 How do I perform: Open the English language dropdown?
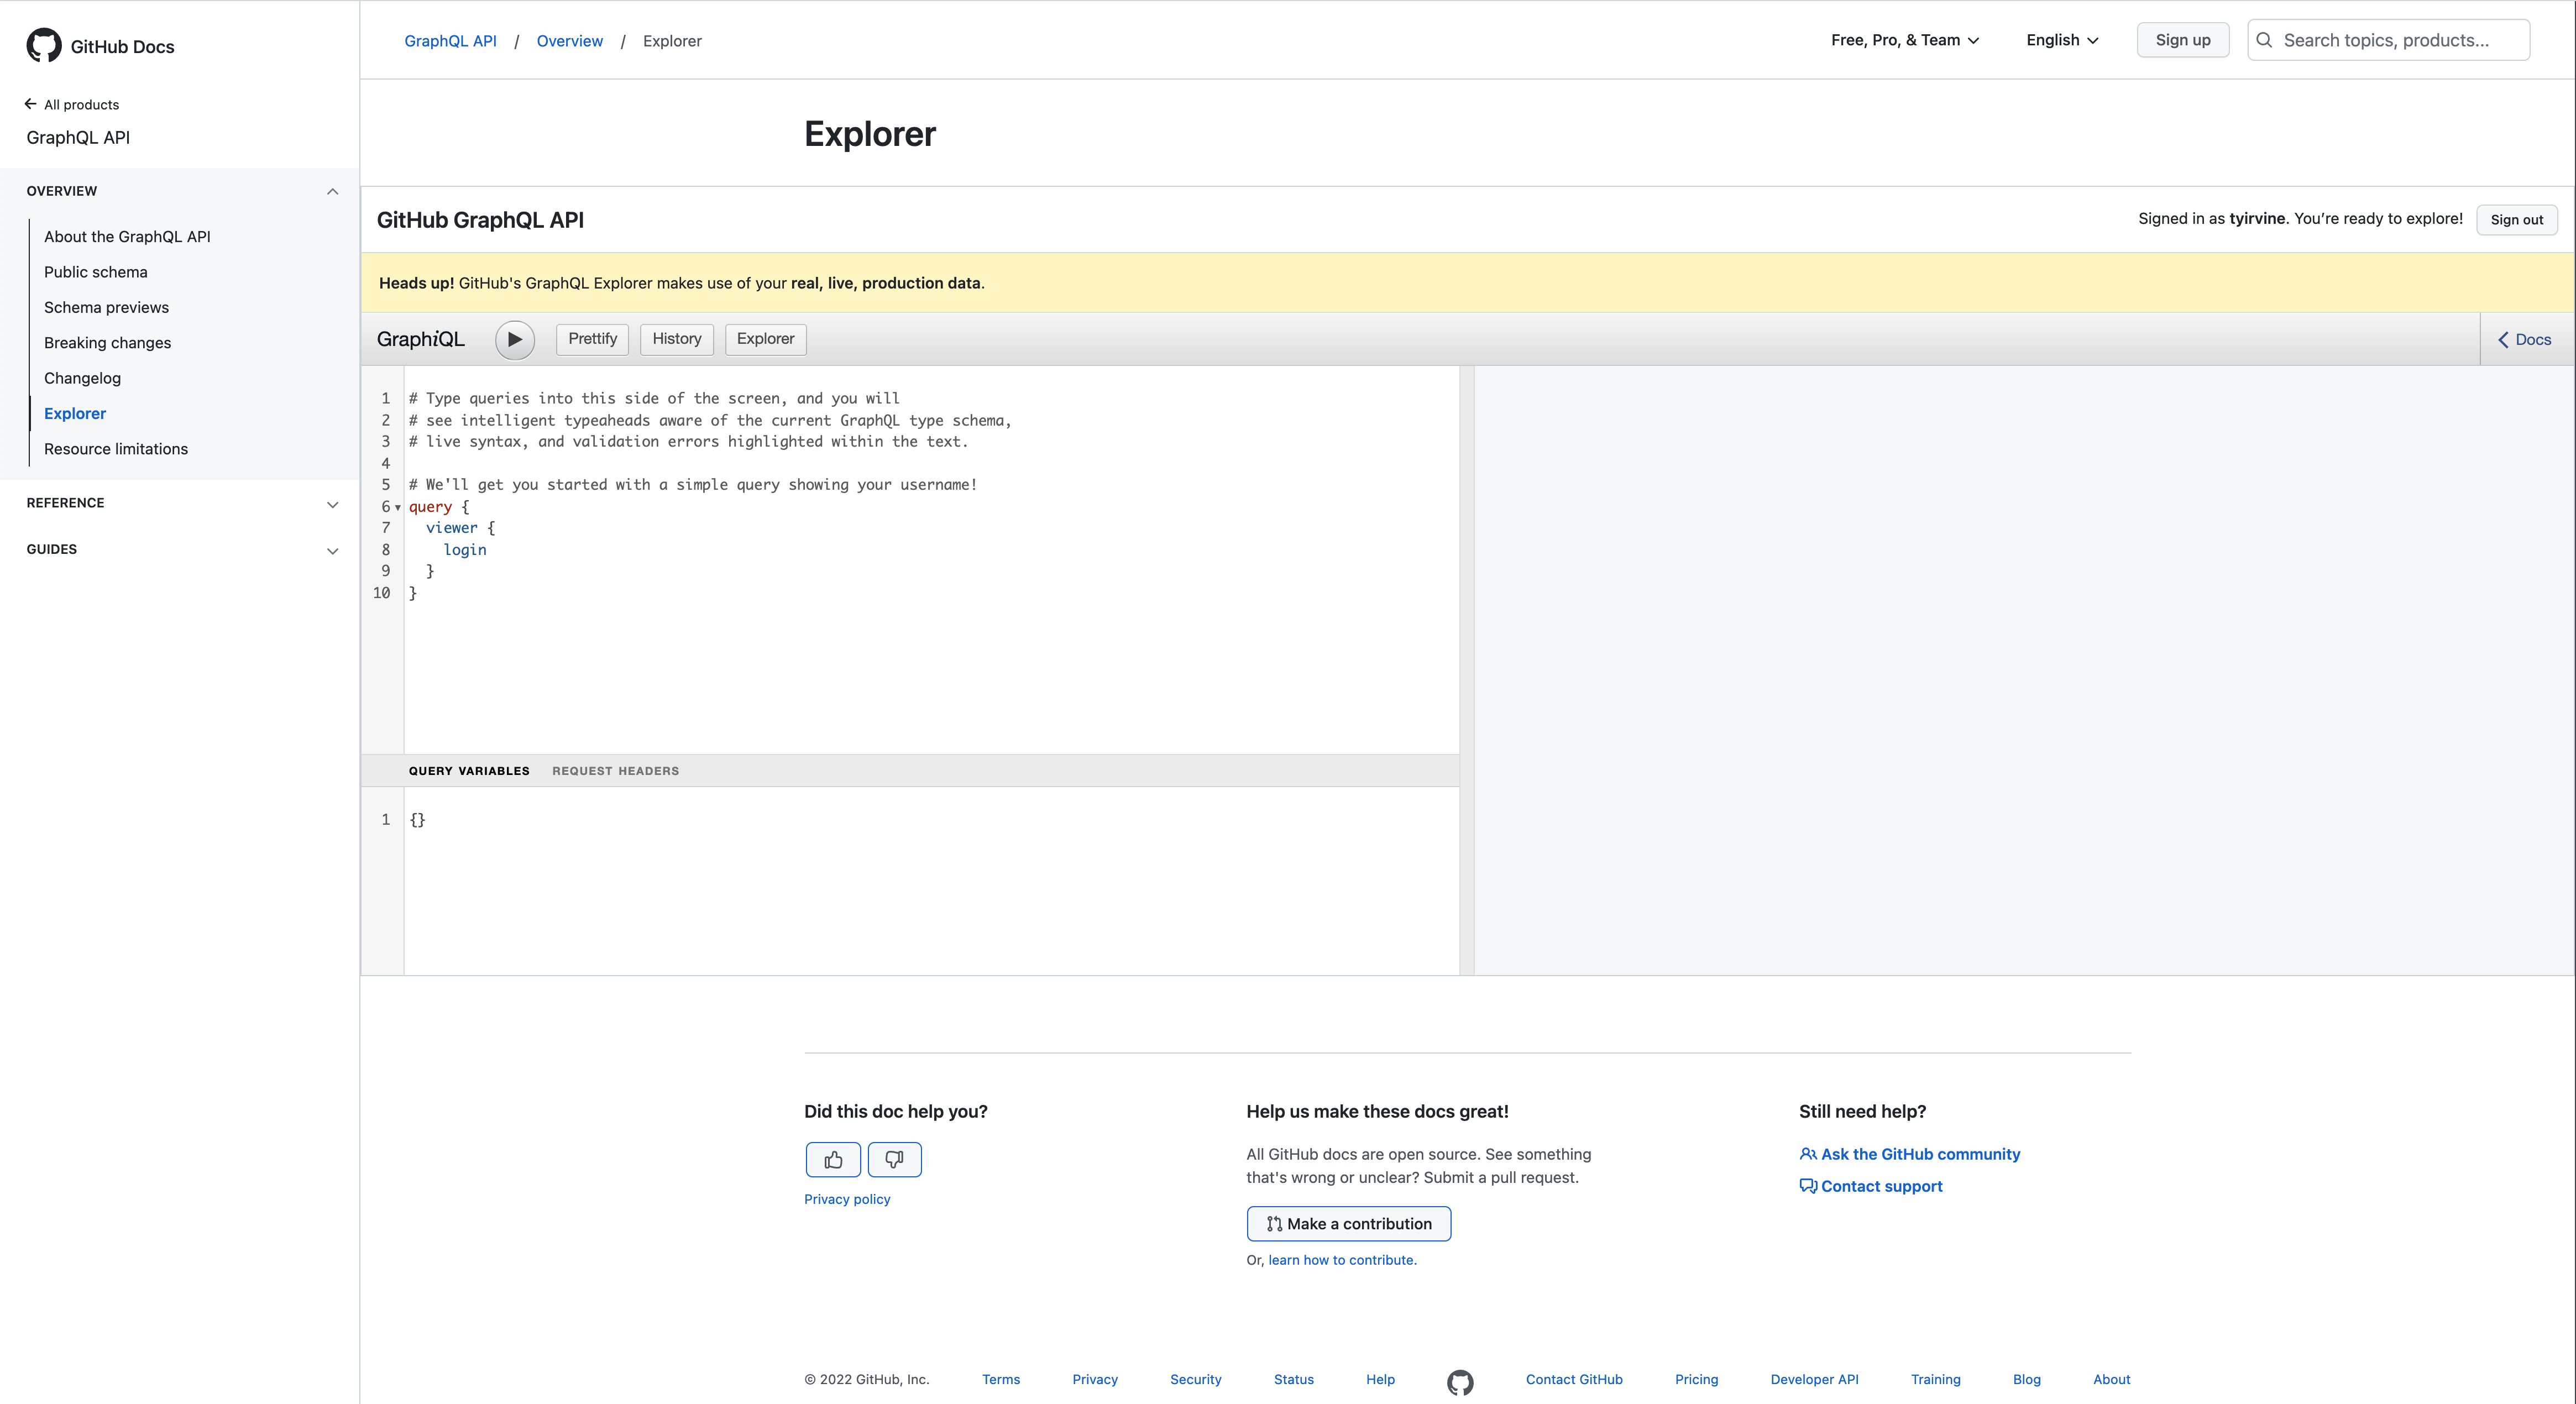point(2062,40)
